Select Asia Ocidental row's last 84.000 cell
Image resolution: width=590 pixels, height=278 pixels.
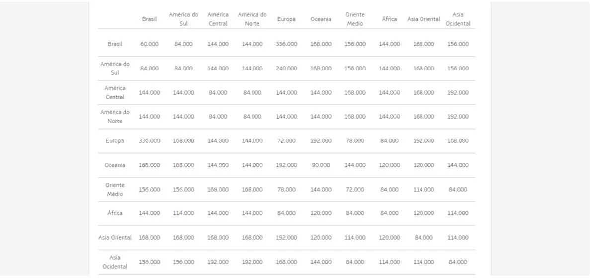pos(458,262)
